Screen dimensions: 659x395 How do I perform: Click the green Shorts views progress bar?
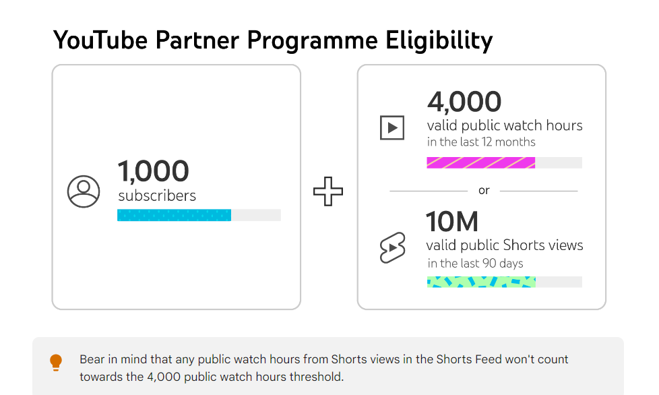(x=481, y=282)
